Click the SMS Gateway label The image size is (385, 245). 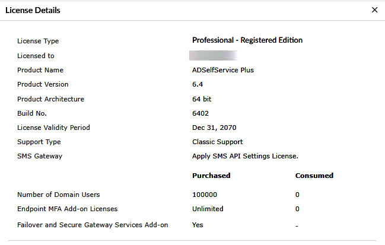tap(40, 156)
